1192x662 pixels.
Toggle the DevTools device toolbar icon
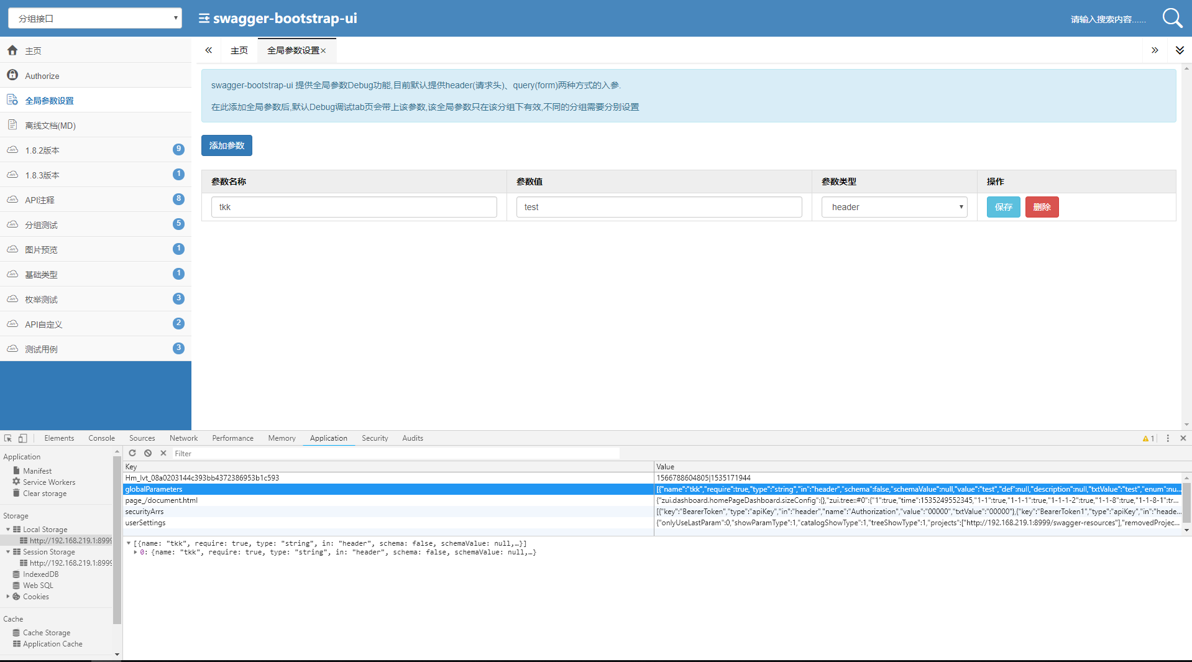click(x=22, y=438)
